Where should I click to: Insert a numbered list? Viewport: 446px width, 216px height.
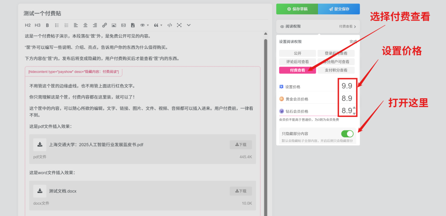tap(66, 25)
